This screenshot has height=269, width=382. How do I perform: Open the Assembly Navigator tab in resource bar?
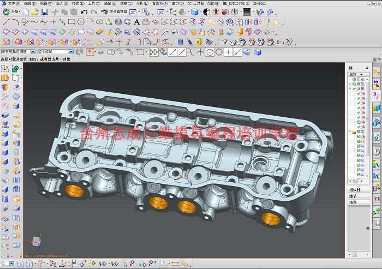coord(376,73)
